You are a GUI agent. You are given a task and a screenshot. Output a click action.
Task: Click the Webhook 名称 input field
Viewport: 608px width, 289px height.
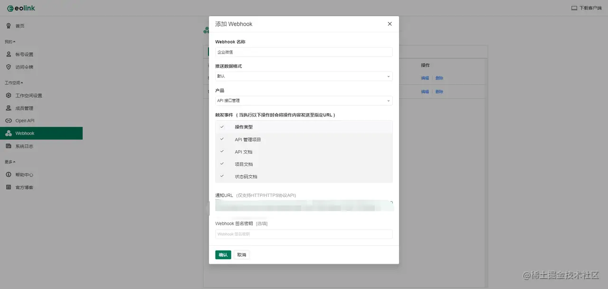click(304, 52)
